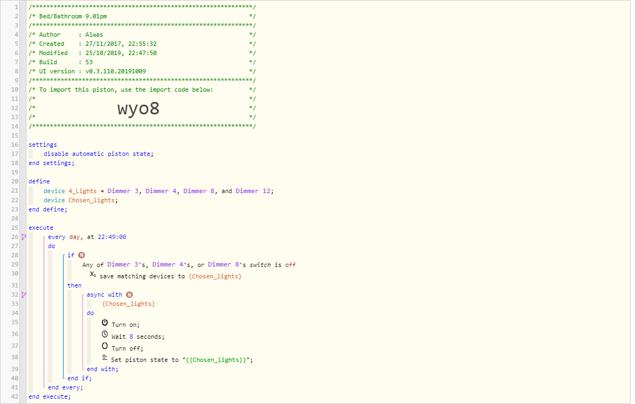Click the disable automatic piston state setting

click(x=98, y=154)
